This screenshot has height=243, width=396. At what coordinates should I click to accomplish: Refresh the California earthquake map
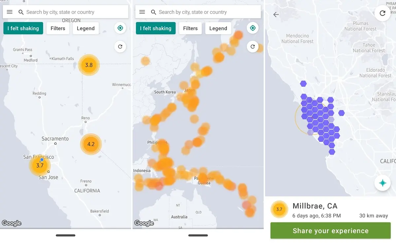tap(120, 47)
